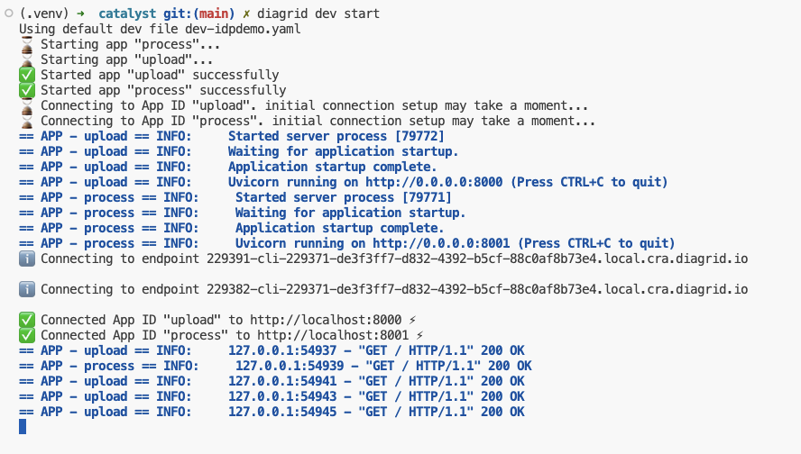Image resolution: width=801 pixels, height=454 pixels.
Task: Click the prompt status circle at the top left
Action: pyautogui.click(x=8, y=14)
